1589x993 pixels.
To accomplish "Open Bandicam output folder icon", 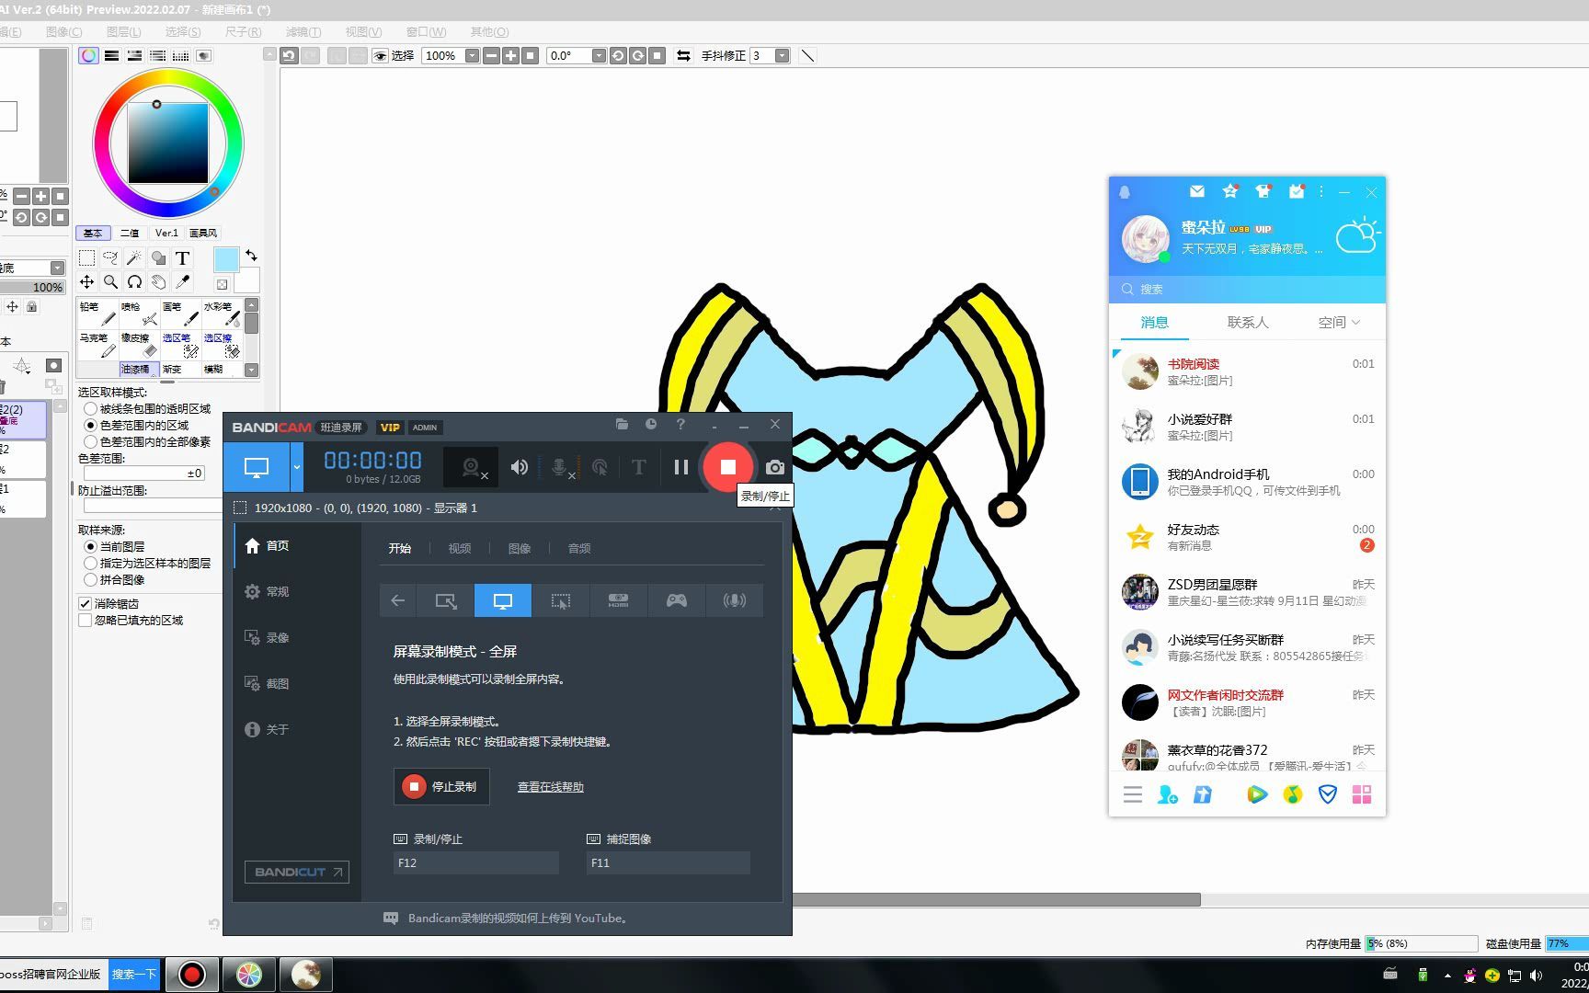I will (x=622, y=425).
